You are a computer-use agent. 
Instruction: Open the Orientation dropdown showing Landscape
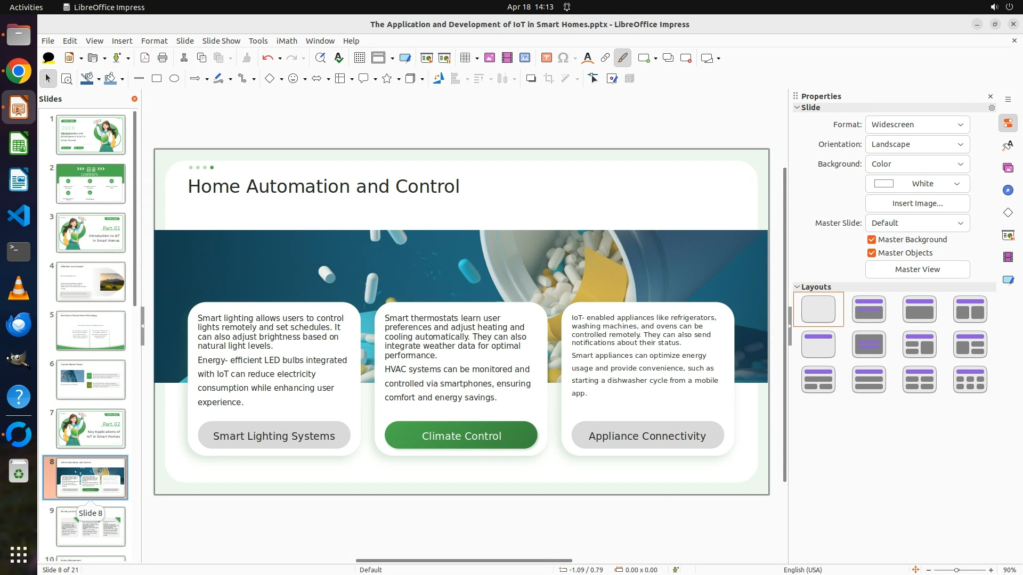pos(917,144)
